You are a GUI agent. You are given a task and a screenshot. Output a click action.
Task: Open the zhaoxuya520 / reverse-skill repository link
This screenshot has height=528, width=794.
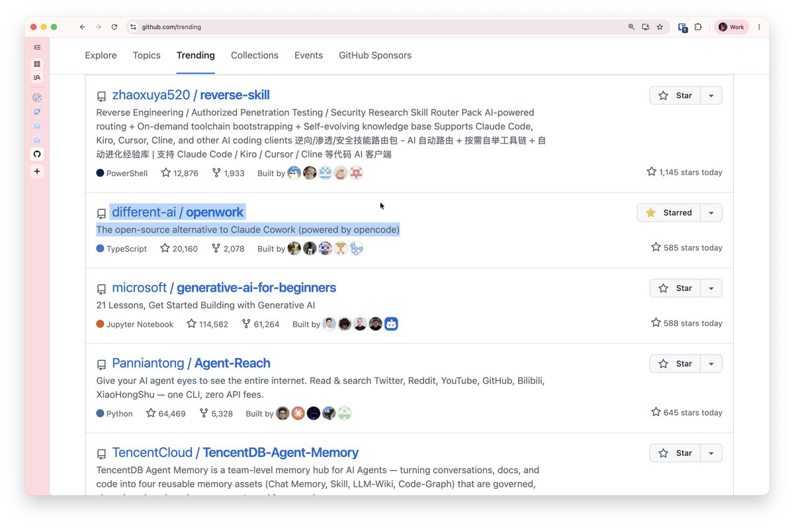point(191,95)
